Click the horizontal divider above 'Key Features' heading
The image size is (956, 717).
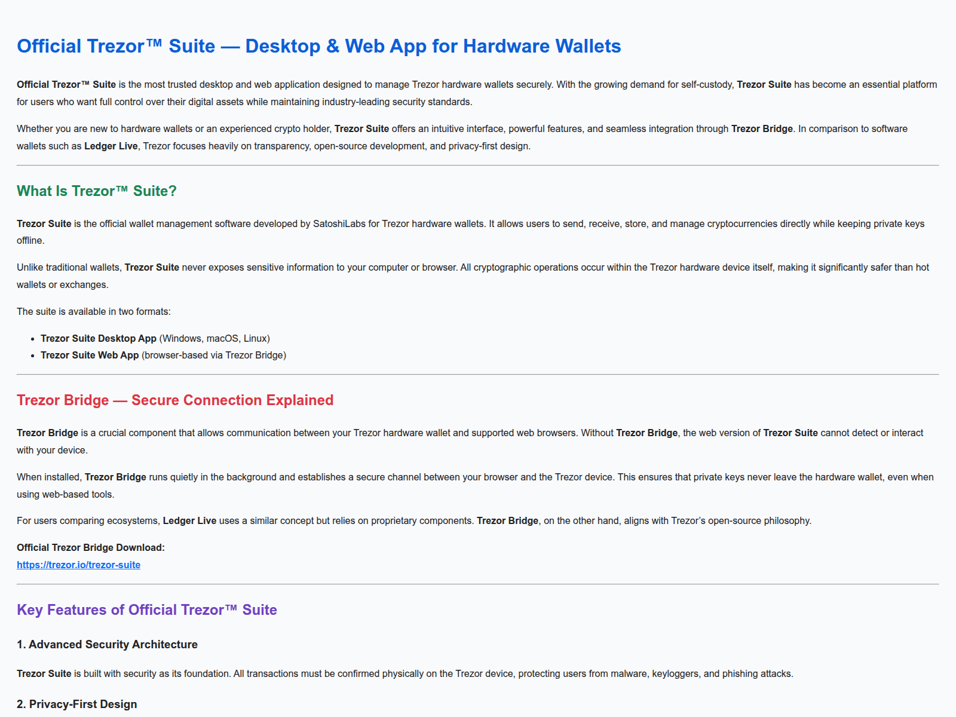[x=478, y=584]
